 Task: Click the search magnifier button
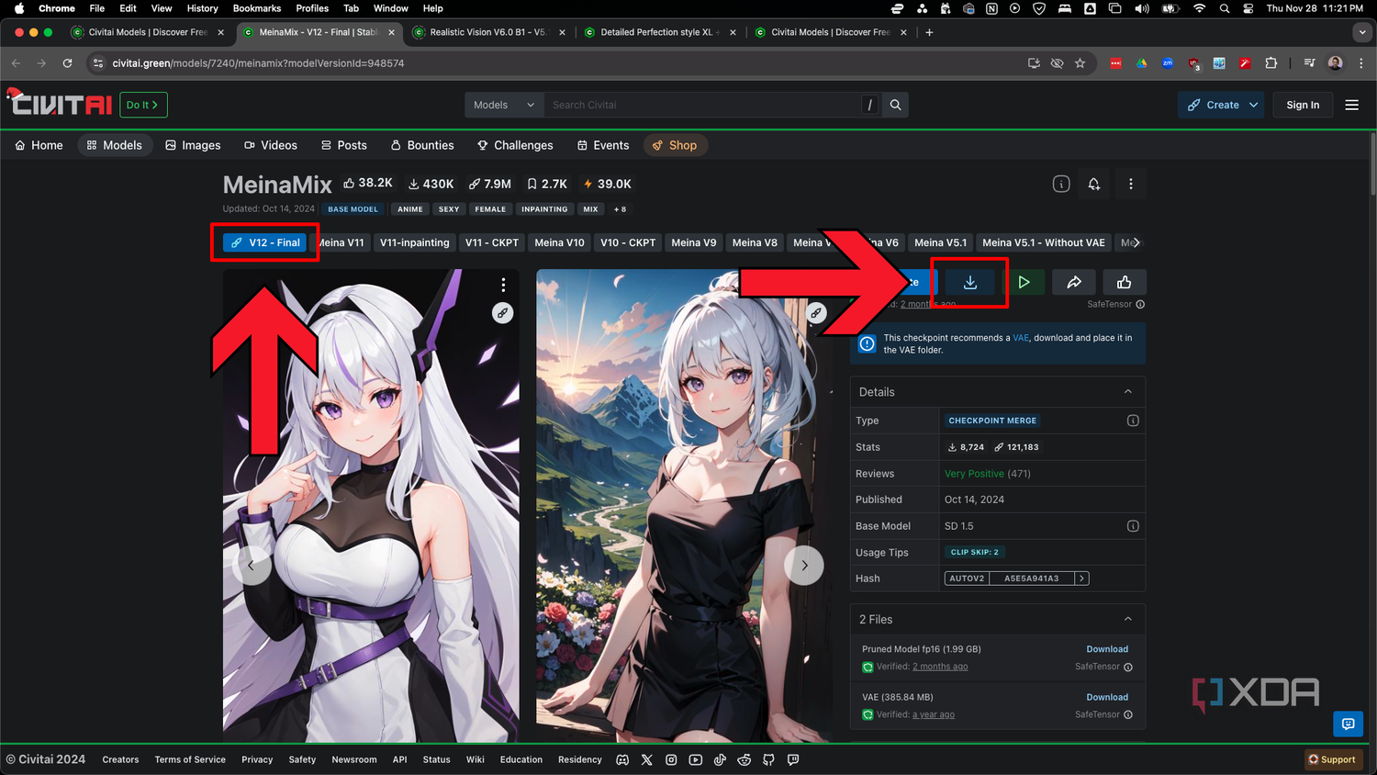pyautogui.click(x=896, y=105)
